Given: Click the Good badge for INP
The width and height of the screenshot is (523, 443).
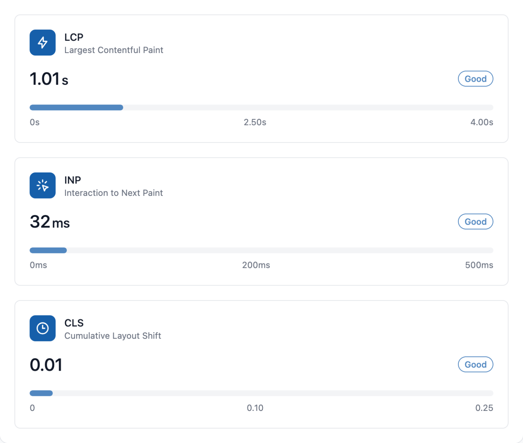Looking at the screenshot, I should click(475, 222).
